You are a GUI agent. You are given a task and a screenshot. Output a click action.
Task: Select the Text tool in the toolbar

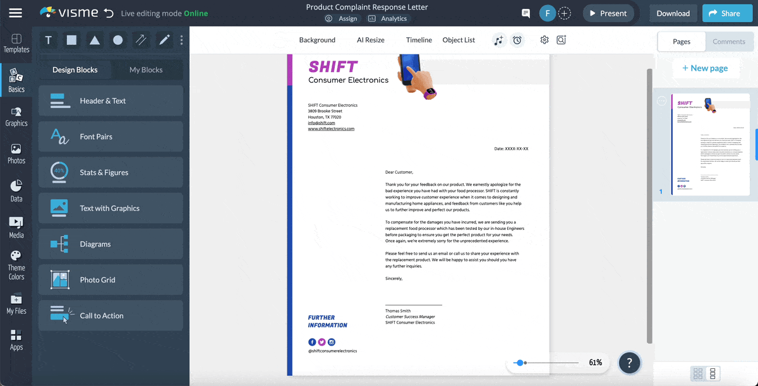click(x=48, y=40)
